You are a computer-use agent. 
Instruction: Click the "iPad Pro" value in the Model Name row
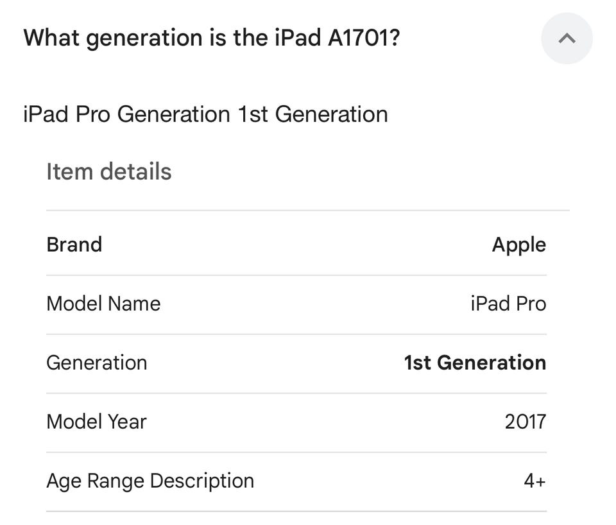tap(508, 304)
